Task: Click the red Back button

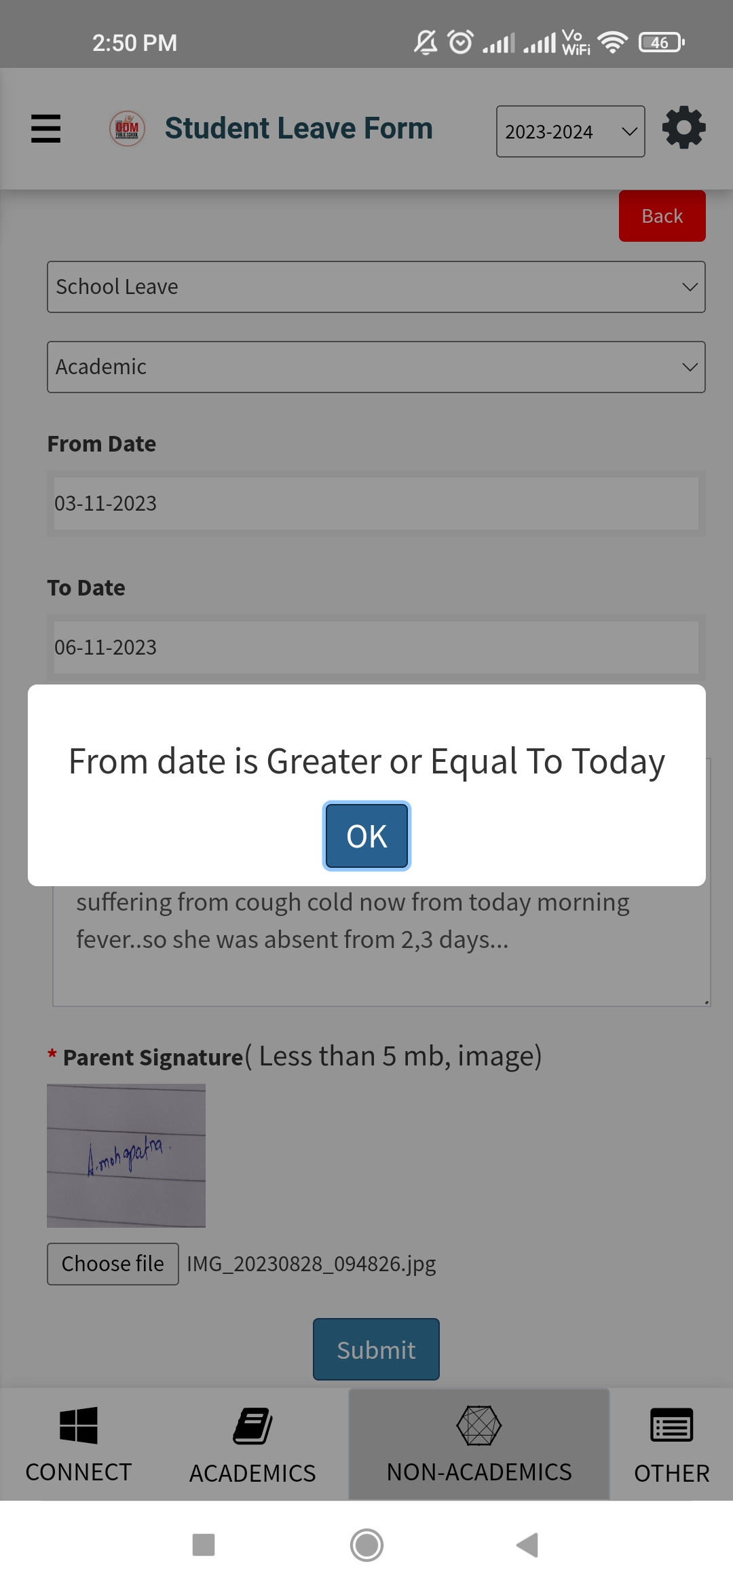Action: coord(662,216)
